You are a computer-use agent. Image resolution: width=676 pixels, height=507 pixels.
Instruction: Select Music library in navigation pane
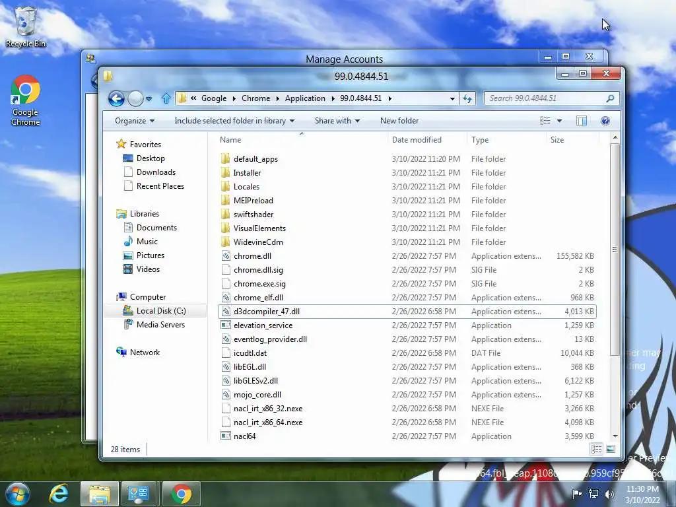[x=147, y=242]
